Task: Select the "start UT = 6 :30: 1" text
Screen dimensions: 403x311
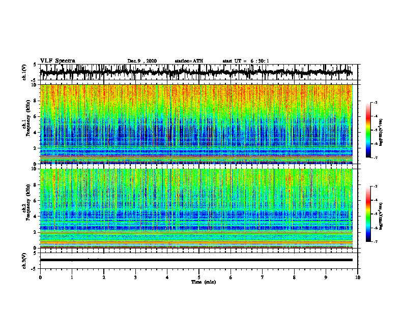Action: [246, 61]
